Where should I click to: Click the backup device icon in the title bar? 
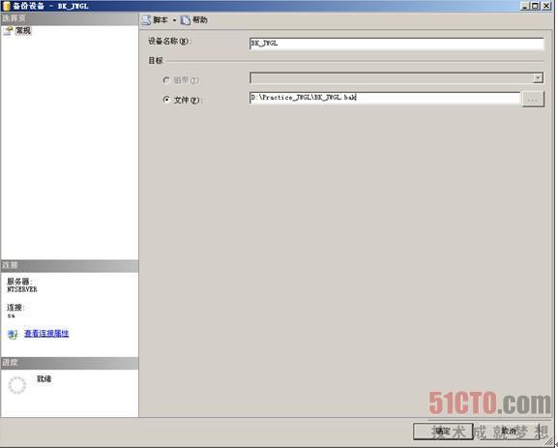pyautogui.click(x=6, y=6)
